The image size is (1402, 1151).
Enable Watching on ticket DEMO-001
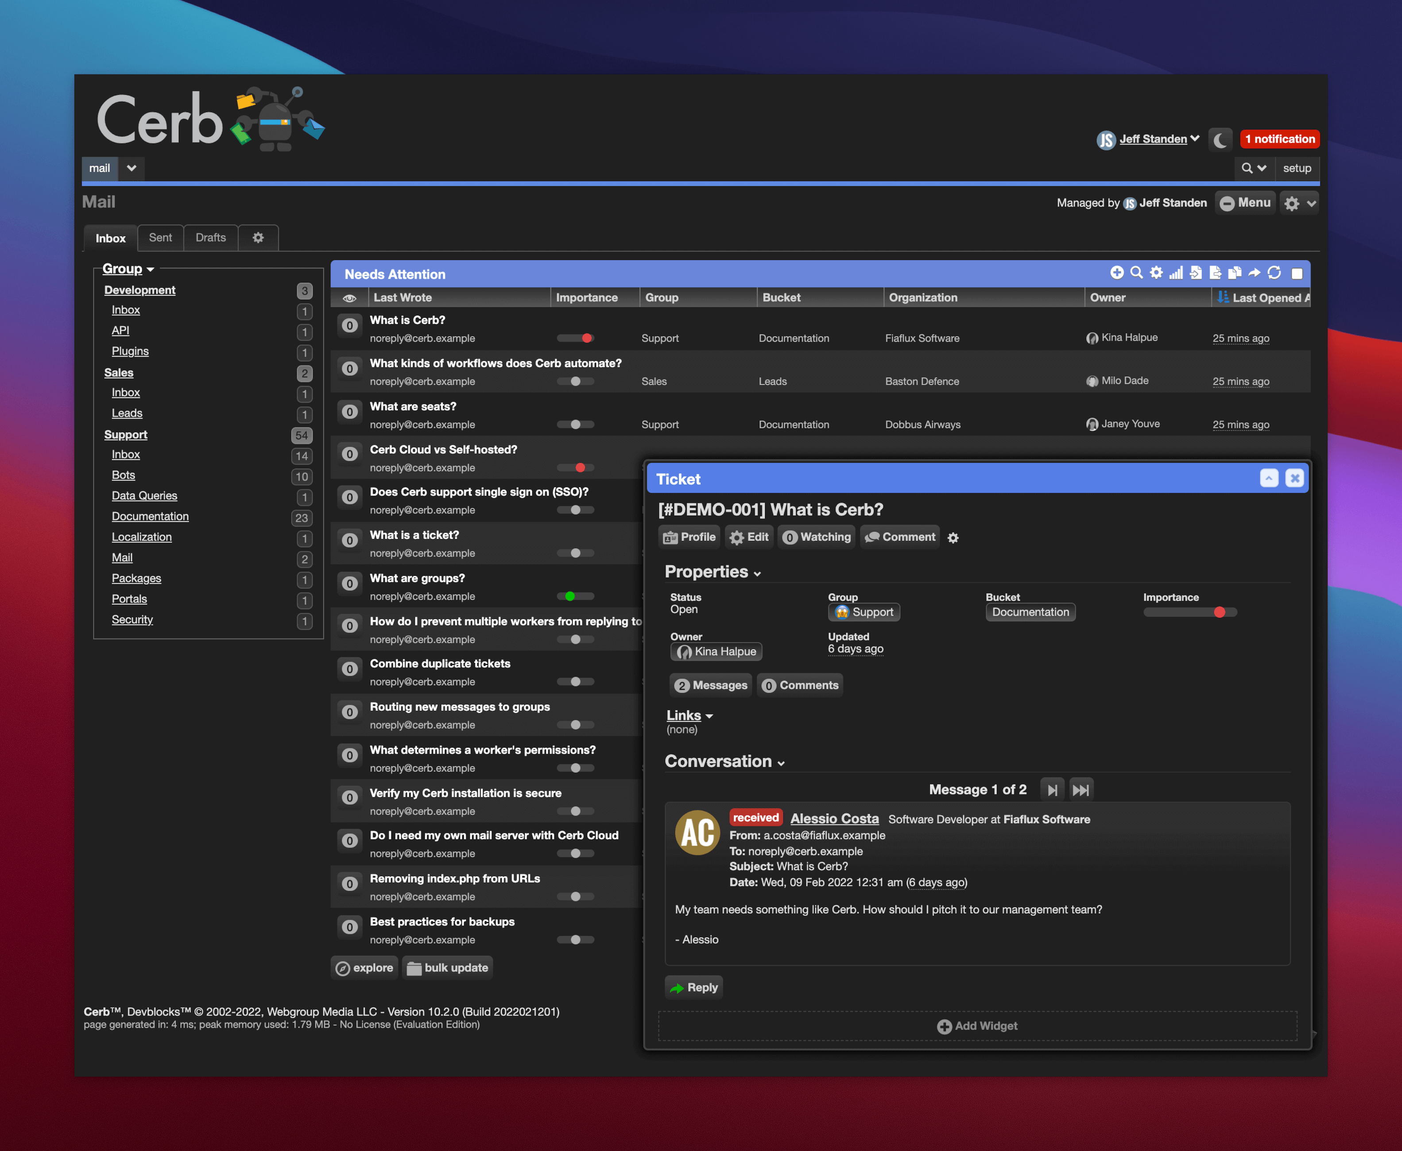(817, 537)
